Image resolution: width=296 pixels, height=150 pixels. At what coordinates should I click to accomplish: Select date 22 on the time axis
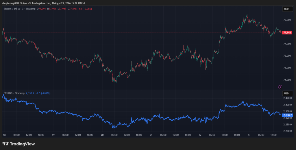click(x=200, y=135)
